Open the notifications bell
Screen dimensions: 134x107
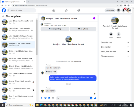[124, 10]
